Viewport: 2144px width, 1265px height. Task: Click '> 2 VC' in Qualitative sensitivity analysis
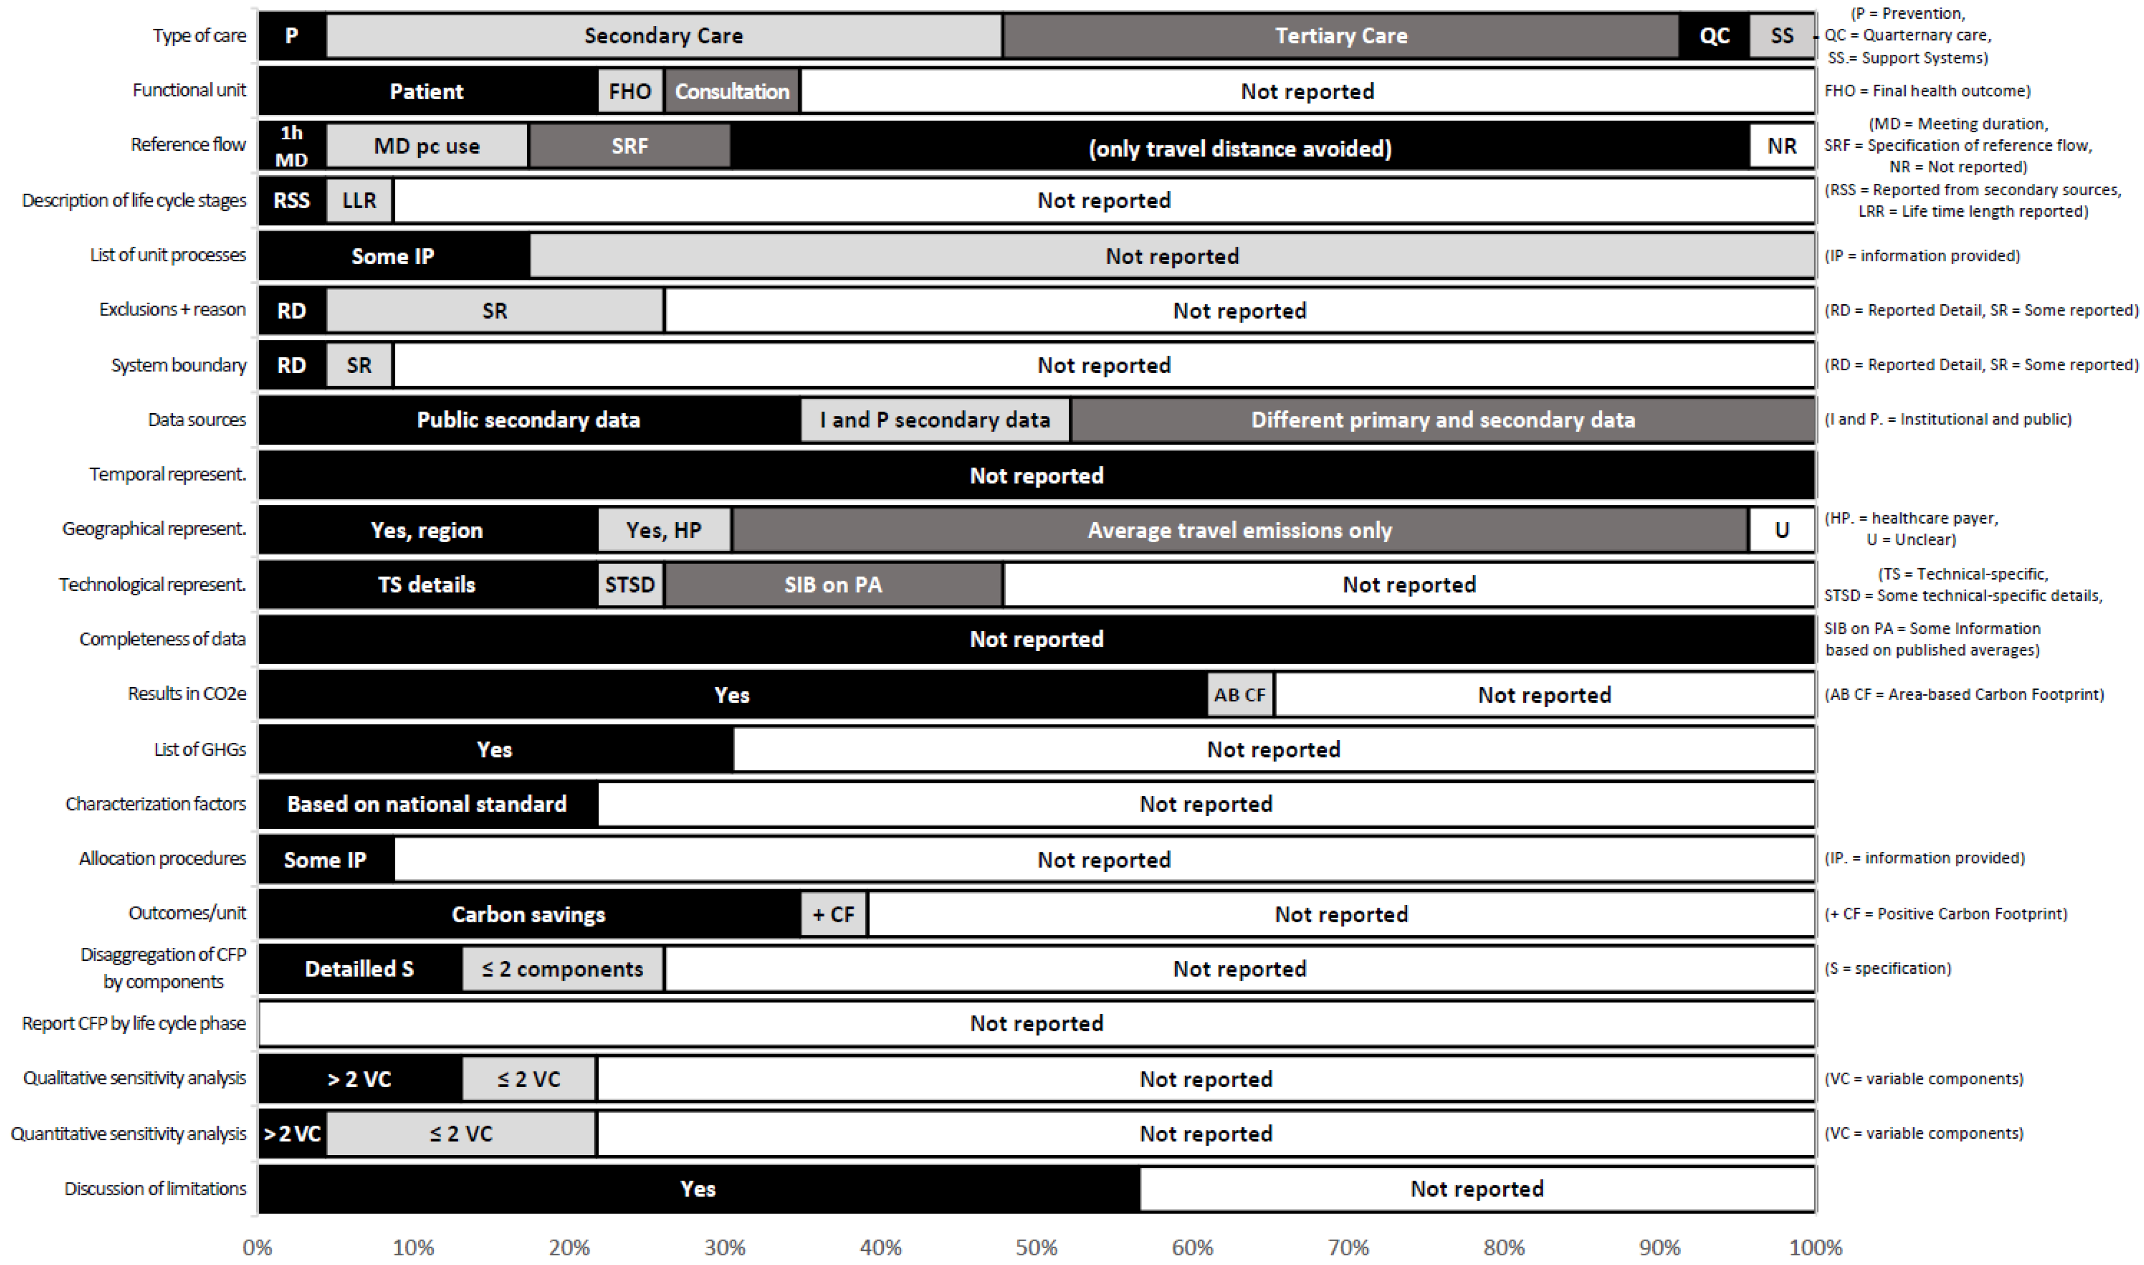point(360,1078)
